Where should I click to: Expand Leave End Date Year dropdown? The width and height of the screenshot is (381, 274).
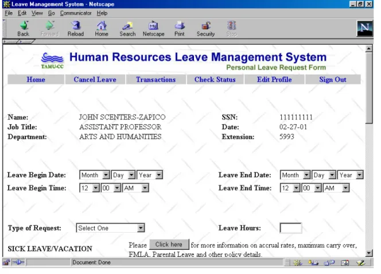point(351,175)
